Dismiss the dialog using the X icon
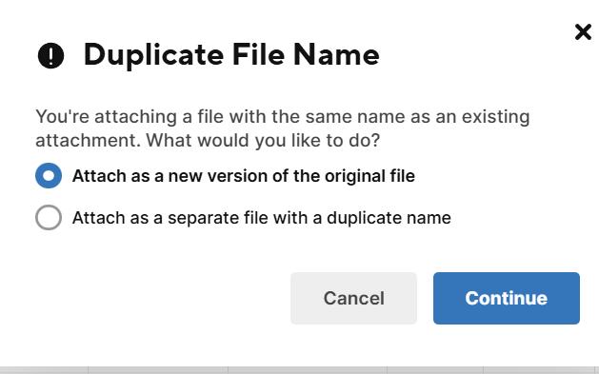The width and height of the screenshot is (599, 374). coord(583,32)
